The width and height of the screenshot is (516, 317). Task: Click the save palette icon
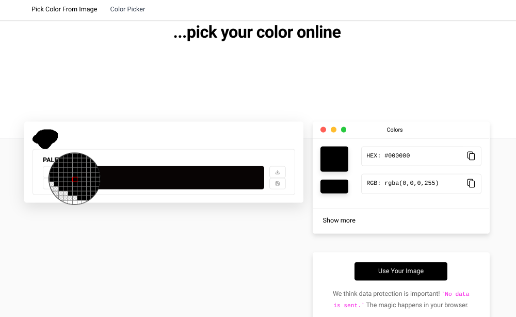click(x=278, y=184)
